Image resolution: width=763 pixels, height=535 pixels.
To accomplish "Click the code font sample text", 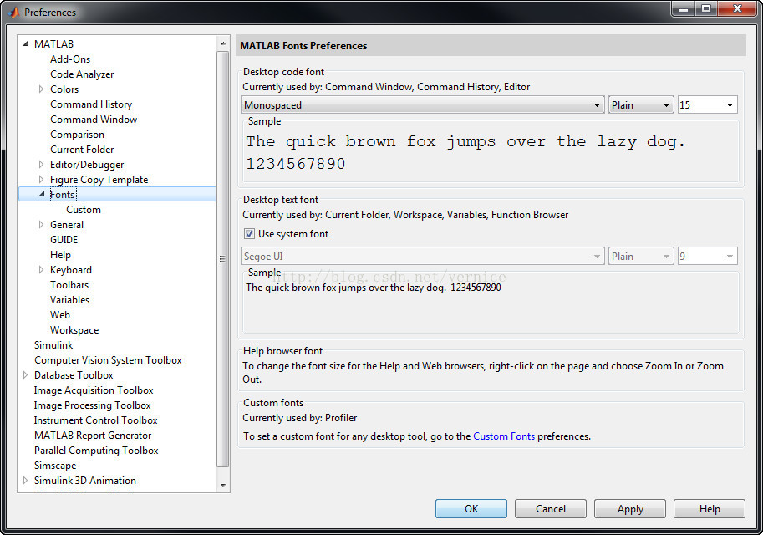I will coord(465,152).
